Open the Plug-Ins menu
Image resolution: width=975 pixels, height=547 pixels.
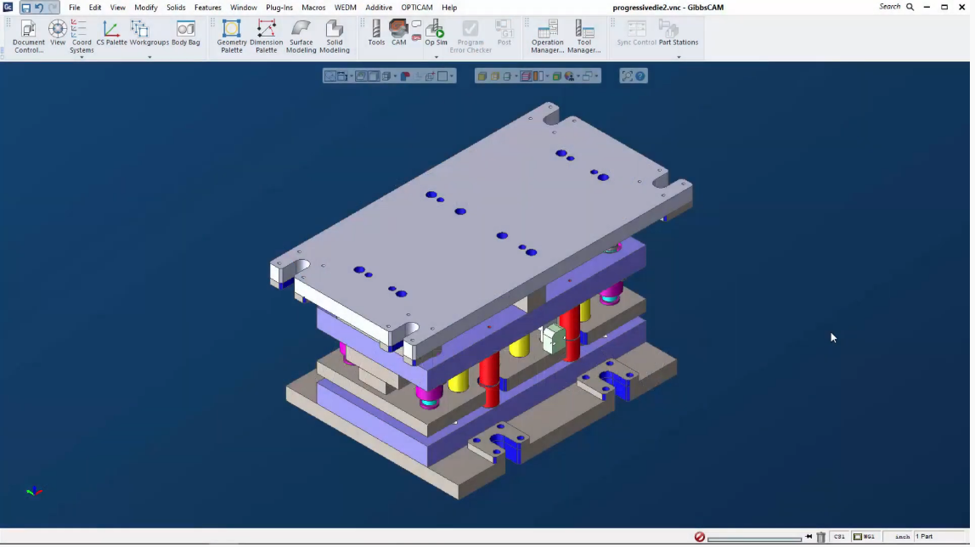click(279, 8)
